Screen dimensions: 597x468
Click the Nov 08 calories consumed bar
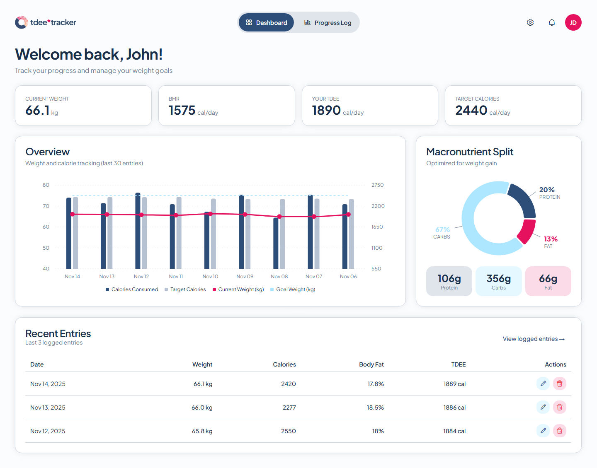point(276,243)
